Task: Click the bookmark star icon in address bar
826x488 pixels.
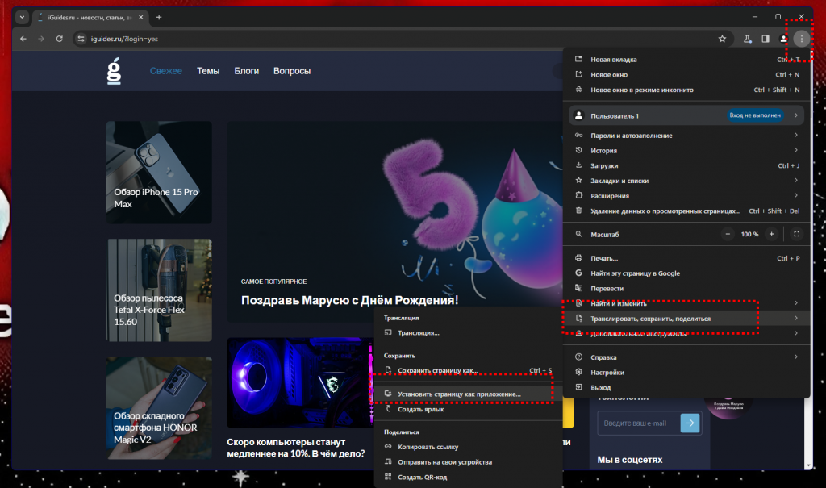Action: tap(722, 39)
